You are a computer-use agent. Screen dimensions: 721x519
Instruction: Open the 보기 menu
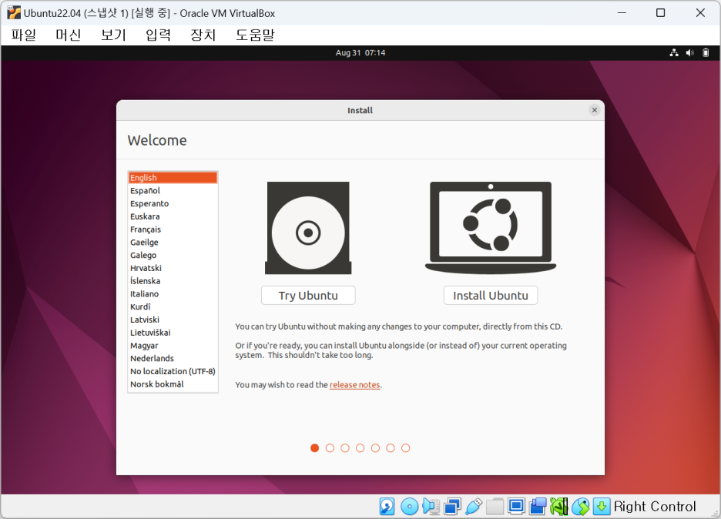[x=113, y=35]
